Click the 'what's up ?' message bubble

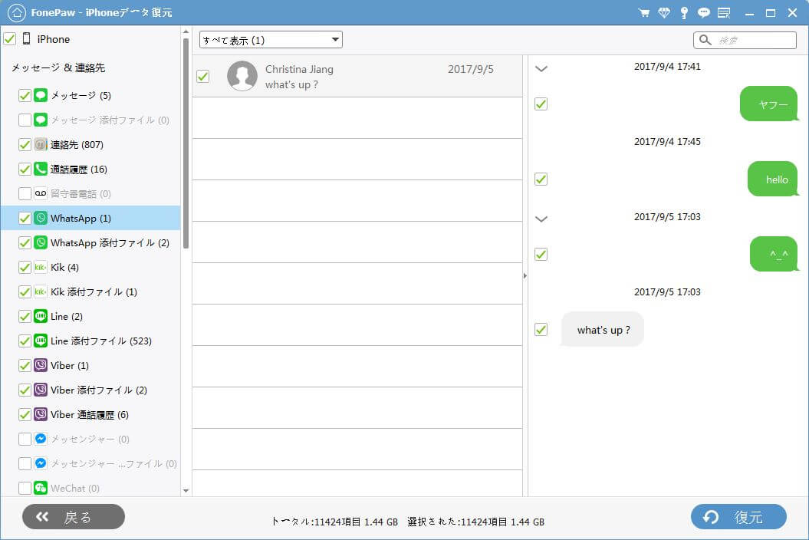point(603,329)
